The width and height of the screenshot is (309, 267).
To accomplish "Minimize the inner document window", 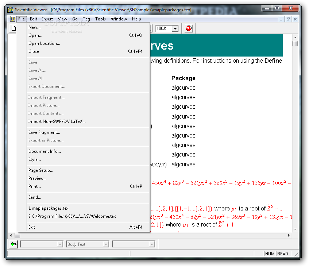I will [x=281, y=19].
